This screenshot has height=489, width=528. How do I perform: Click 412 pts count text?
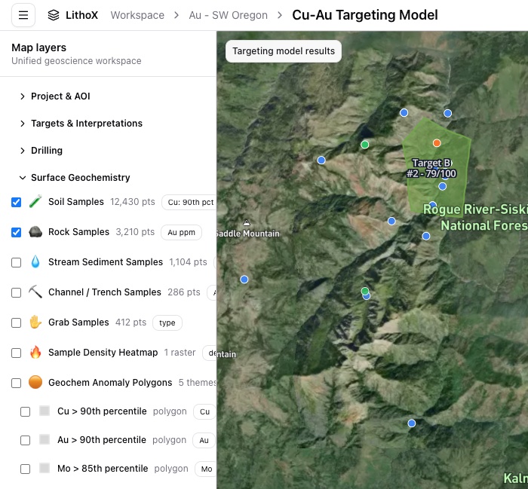tap(130, 322)
